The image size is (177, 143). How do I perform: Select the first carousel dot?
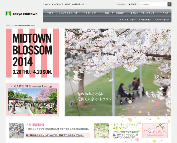click(29, 115)
